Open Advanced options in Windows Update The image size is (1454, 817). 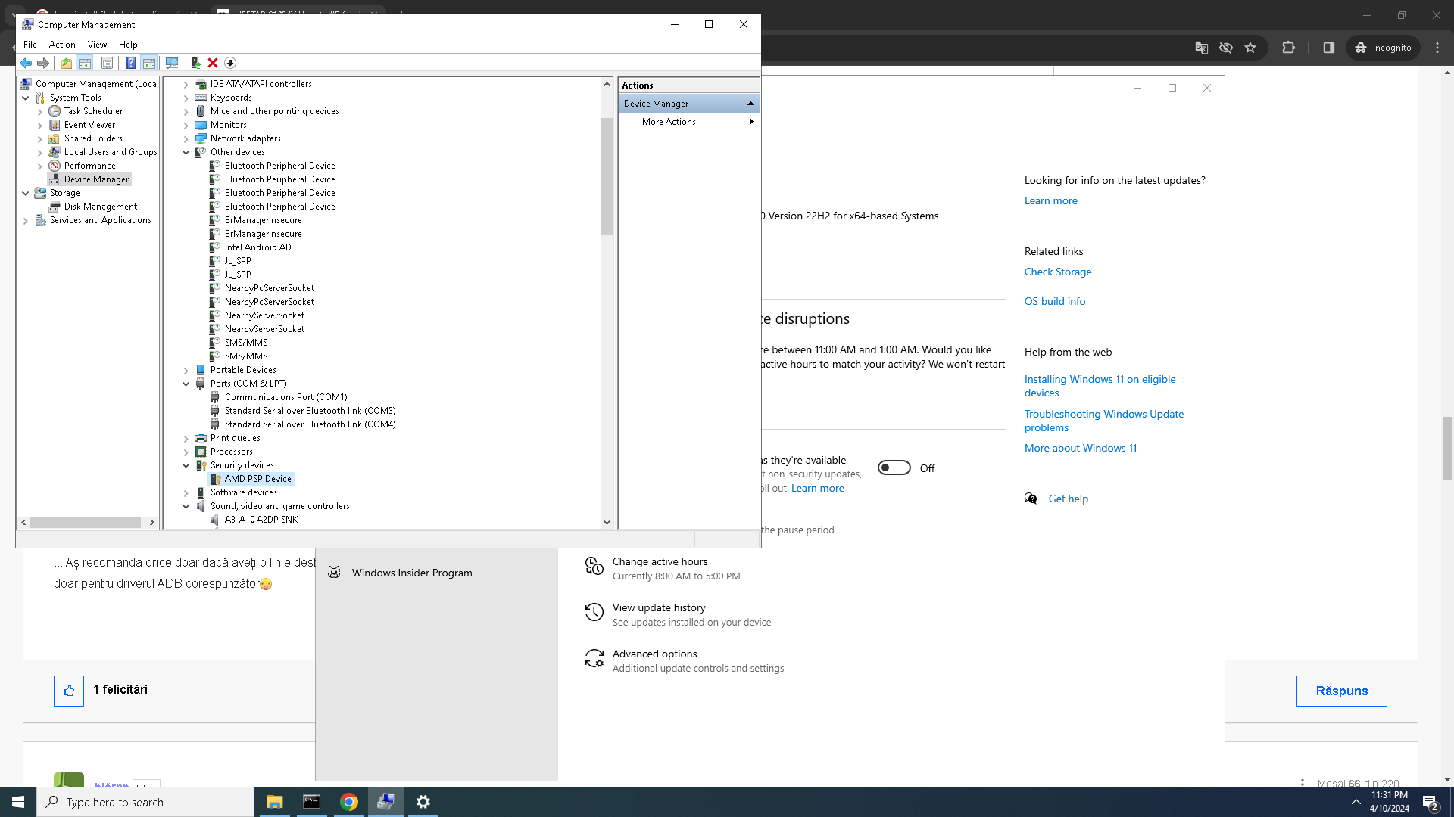(x=654, y=654)
